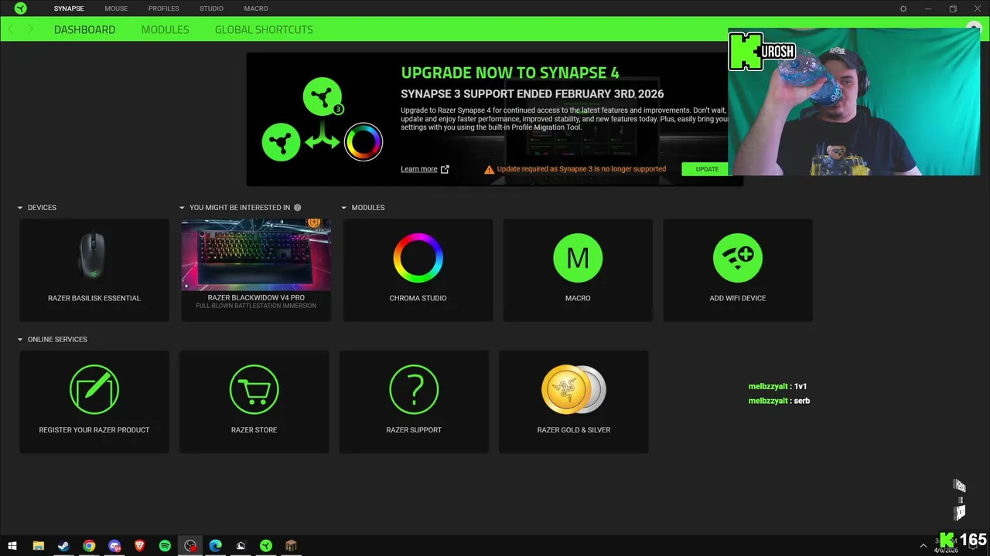Open Steam from the taskbar
The width and height of the screenshot is (990, 556).
click(x=63, y=546)
